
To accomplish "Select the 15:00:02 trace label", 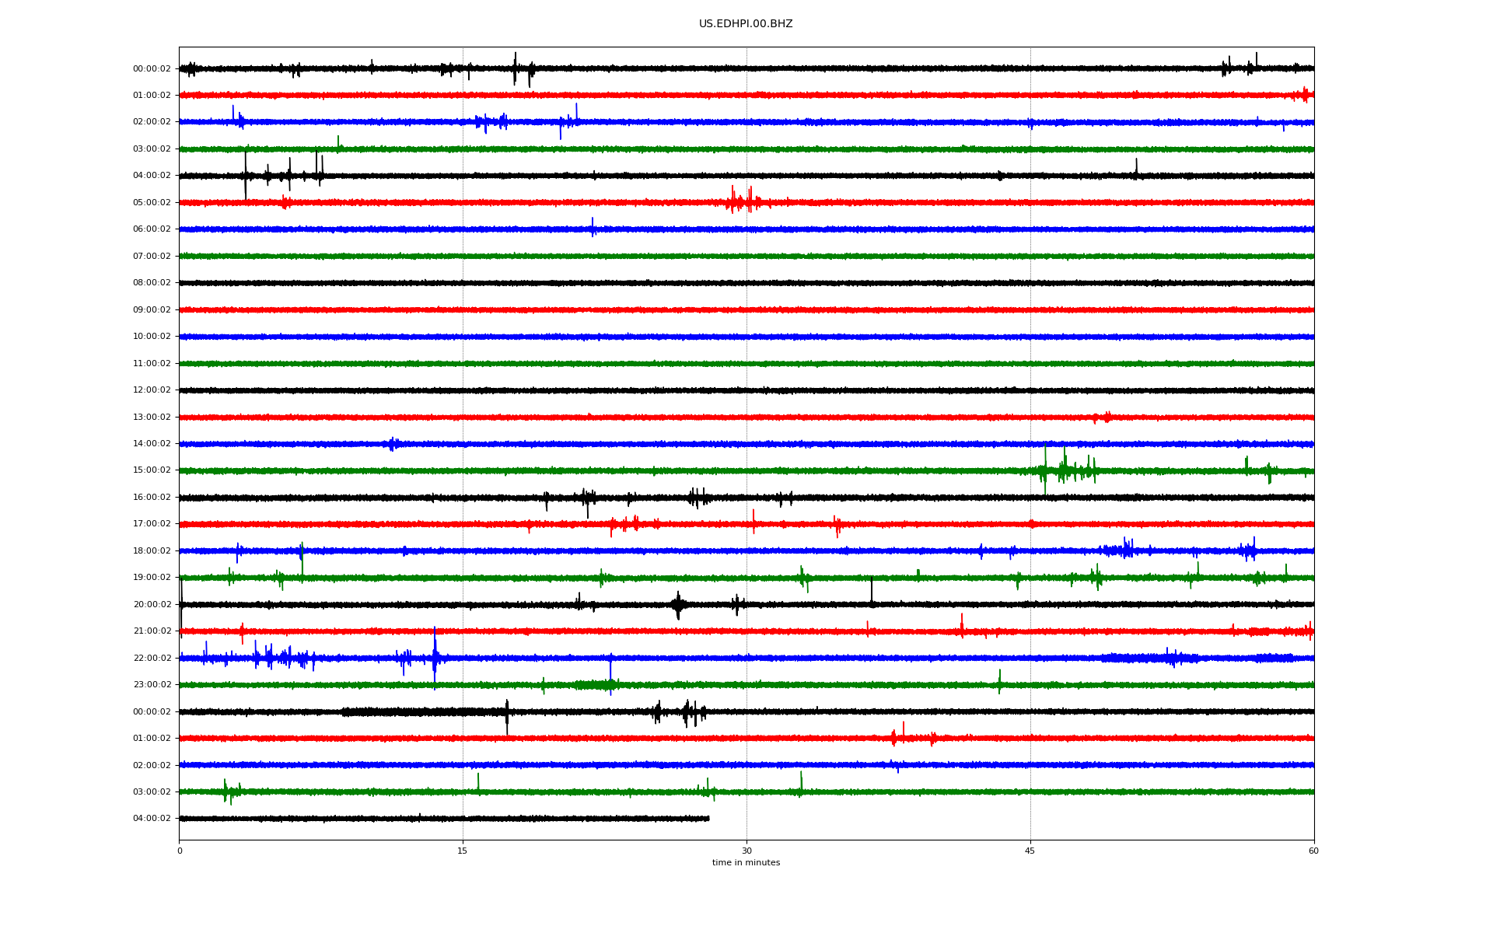I will click(x=152, y=470).
